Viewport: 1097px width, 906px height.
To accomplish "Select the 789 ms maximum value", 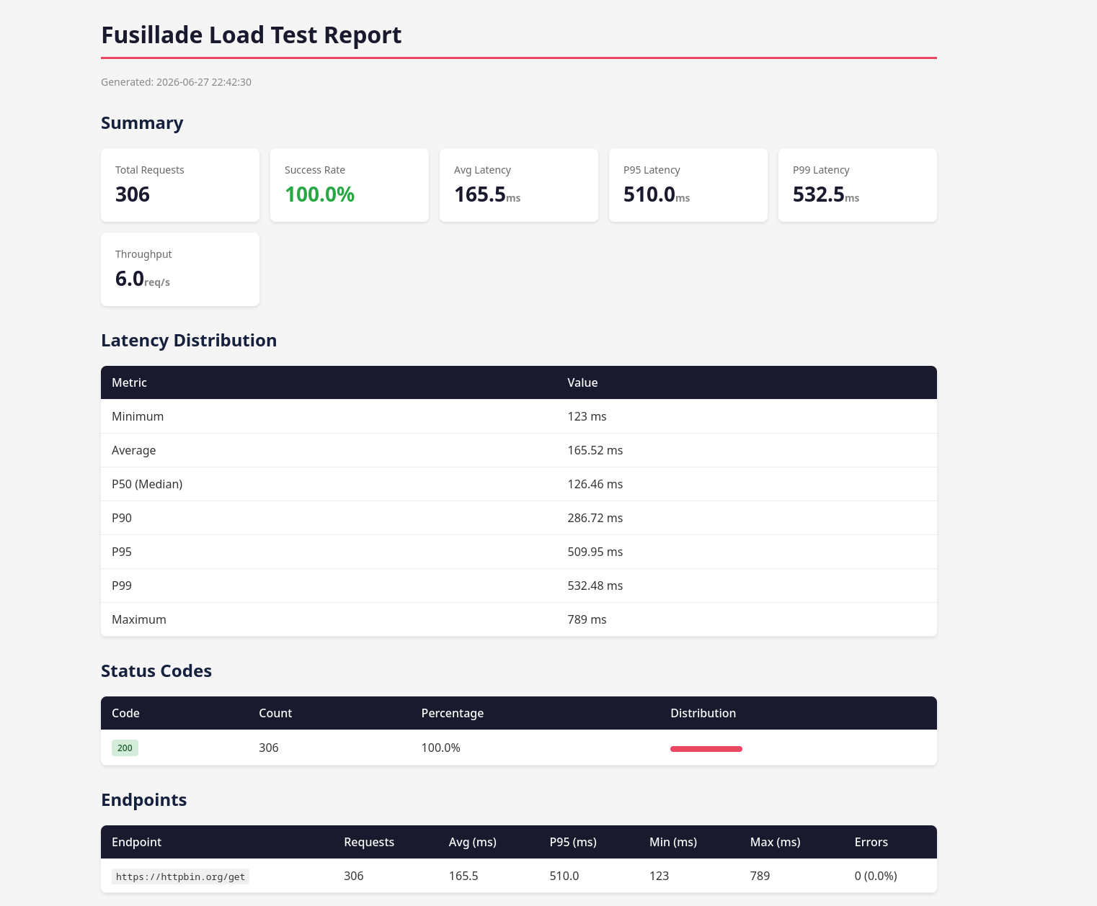I will tap(587, 619).
